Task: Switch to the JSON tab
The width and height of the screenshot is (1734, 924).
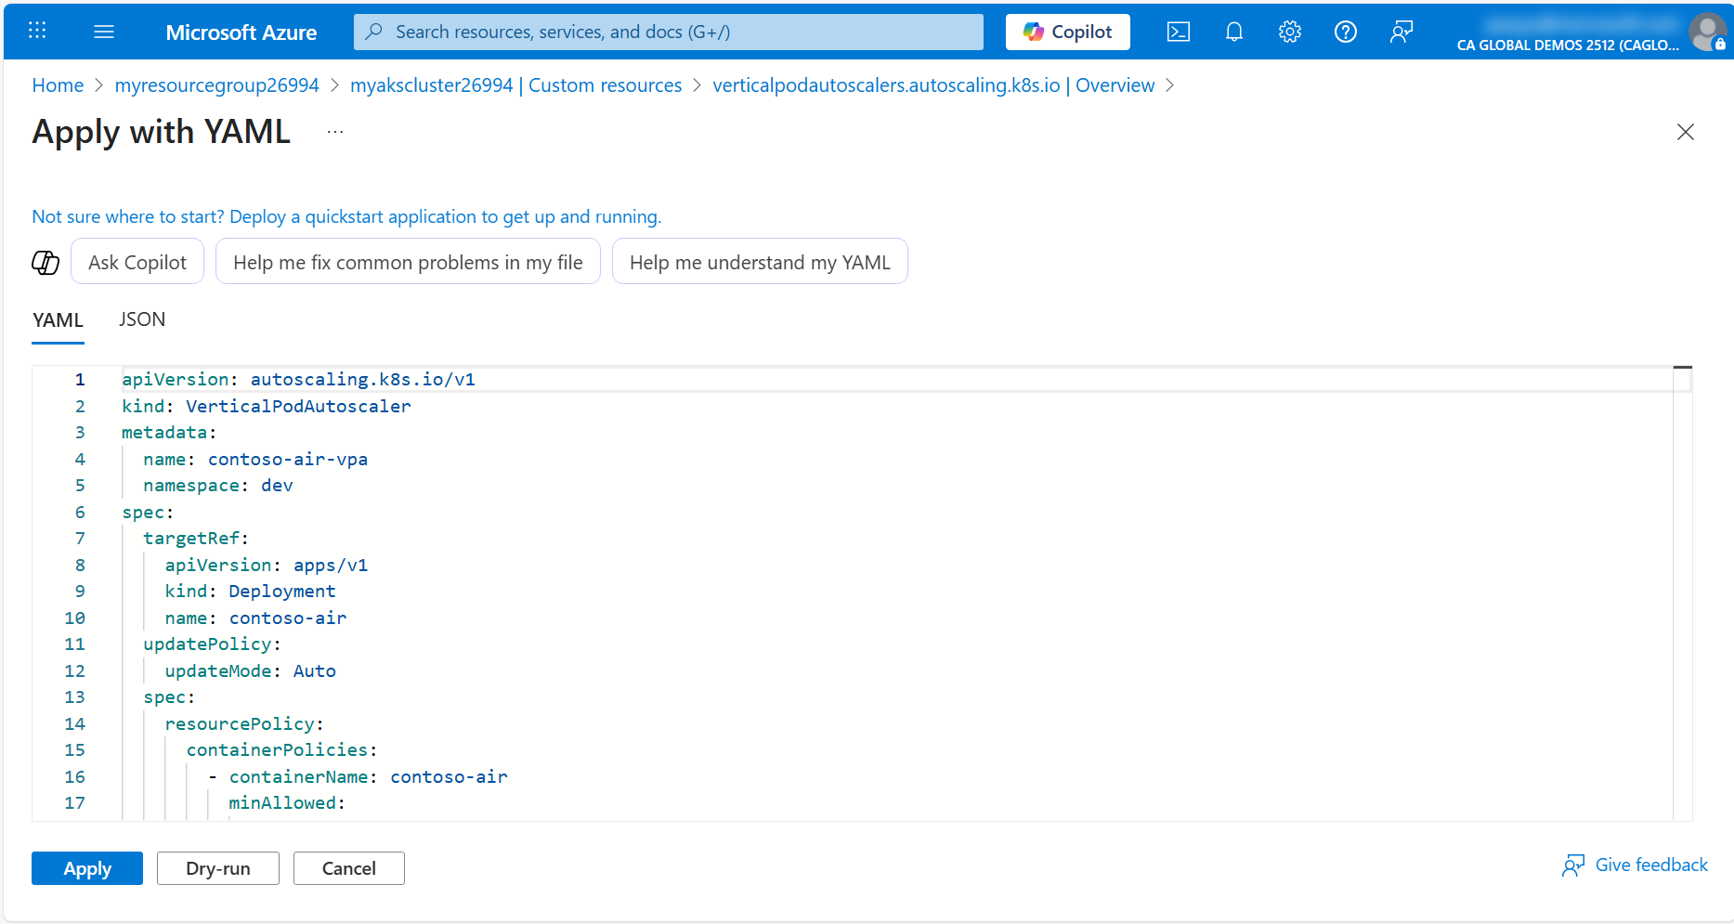Action: click(142, 319)
